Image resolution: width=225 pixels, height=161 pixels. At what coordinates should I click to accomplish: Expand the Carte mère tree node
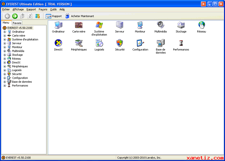(4, 36)
